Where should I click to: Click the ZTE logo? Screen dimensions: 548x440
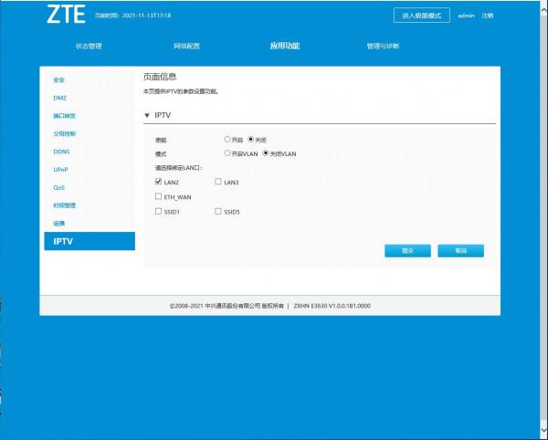tap(65, 16)
